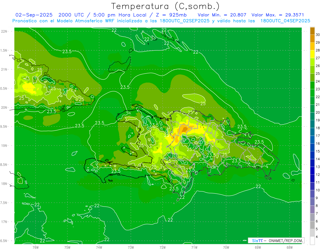
Task: Select the dark orange swatch atop the color scale
Action: 312,31
